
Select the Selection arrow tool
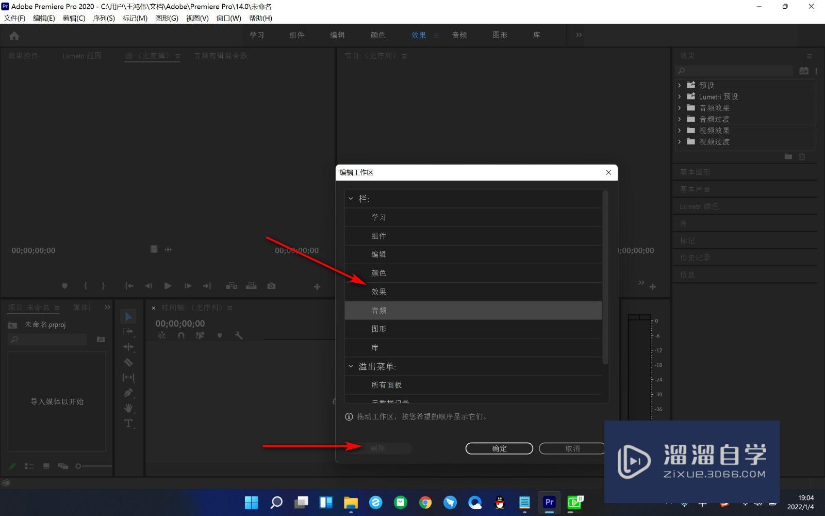tap(128, 316)
